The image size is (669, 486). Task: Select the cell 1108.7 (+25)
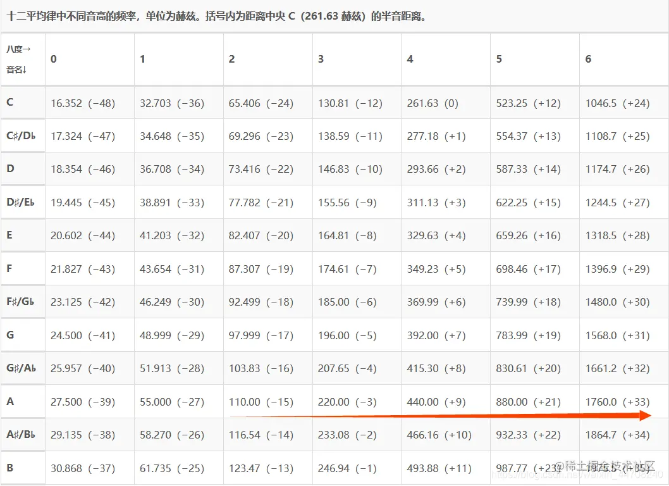[624, 136]
